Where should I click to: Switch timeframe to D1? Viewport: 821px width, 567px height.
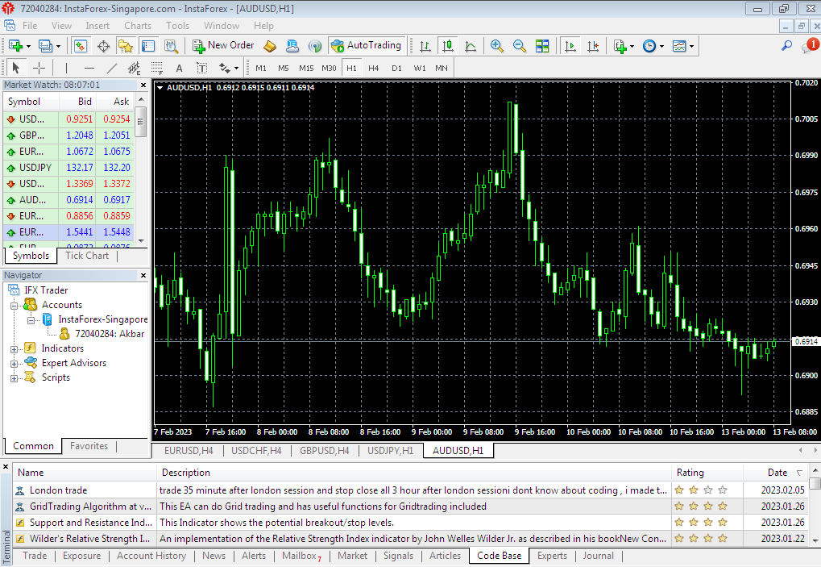pyautogui.click(x=396, y=68)
